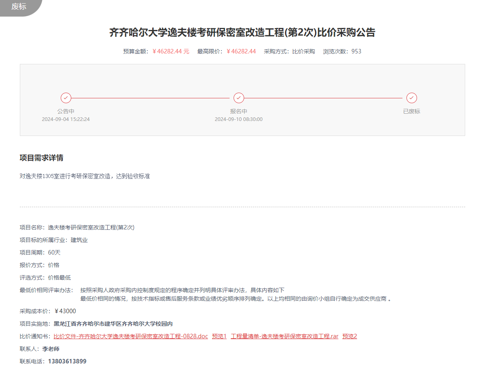Click the 公告中 step checkmark icon
This screenshot has width=483, height=367.
click(x=66, y=98)
